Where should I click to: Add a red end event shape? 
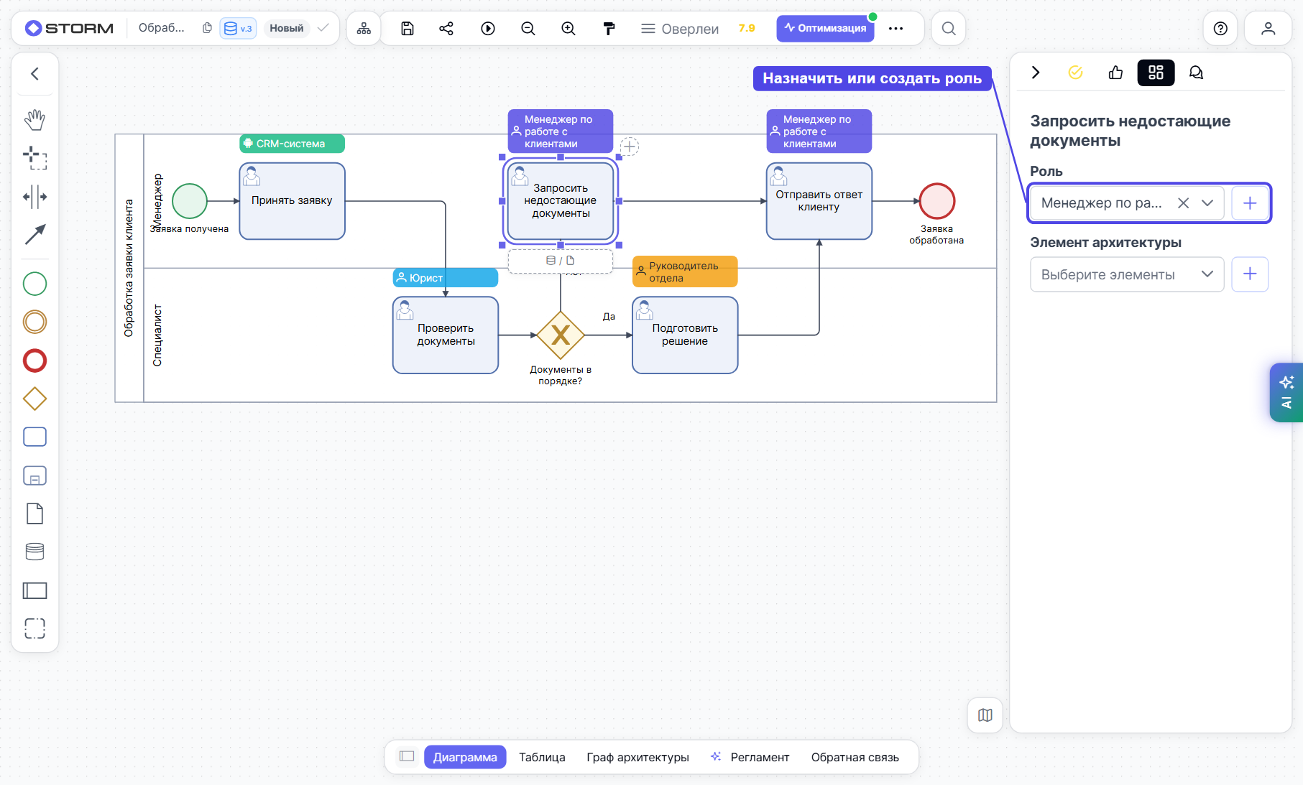point(34,361)
